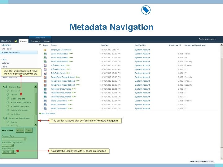Viewport: 223px width, 167px height.
Task: Click the InfoPath icon for InfoPath Form3
Action: [x=45, y=73]
